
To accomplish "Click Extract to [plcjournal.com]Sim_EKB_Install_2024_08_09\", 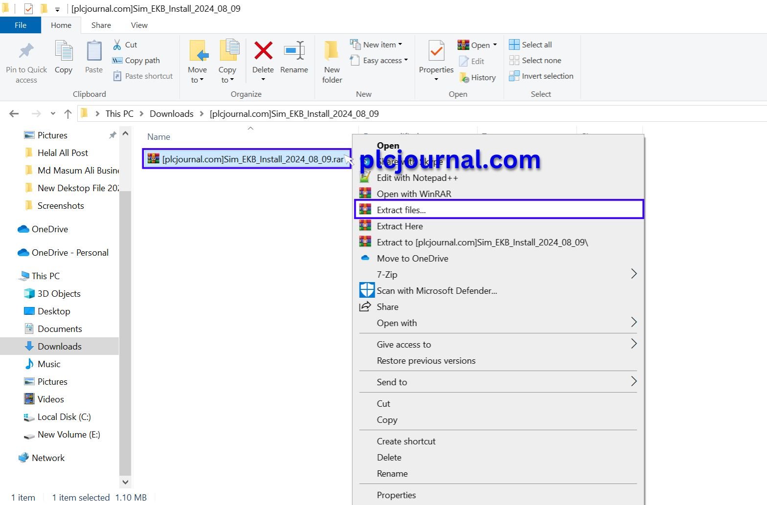I will [498, 242].
